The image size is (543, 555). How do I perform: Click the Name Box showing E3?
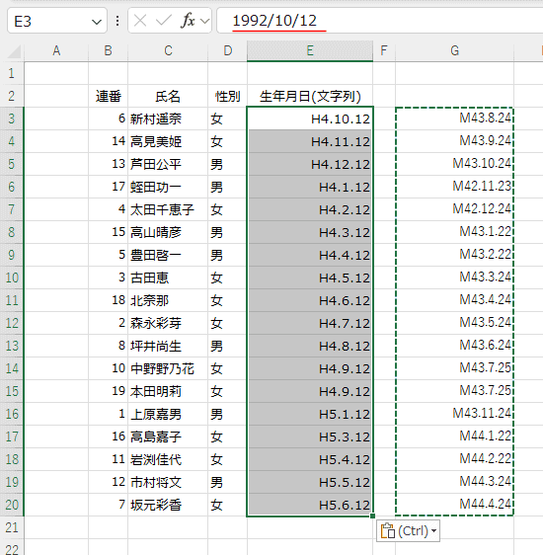point(49,22)
